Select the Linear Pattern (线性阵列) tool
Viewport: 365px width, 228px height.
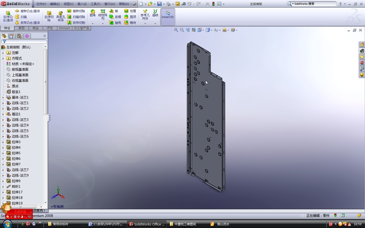pyautogui.click(x=103, y=15)
